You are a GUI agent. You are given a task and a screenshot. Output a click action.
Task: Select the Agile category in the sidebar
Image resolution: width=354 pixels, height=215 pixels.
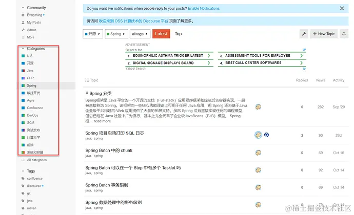click(x=30, y=100)
